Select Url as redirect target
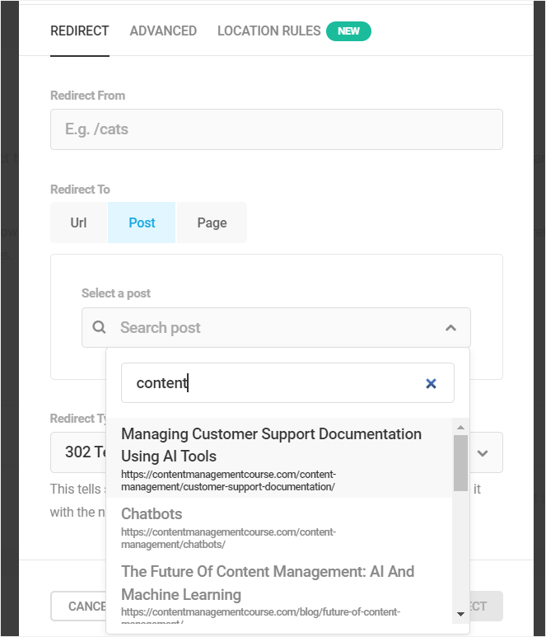 click(x=78, y=222)
